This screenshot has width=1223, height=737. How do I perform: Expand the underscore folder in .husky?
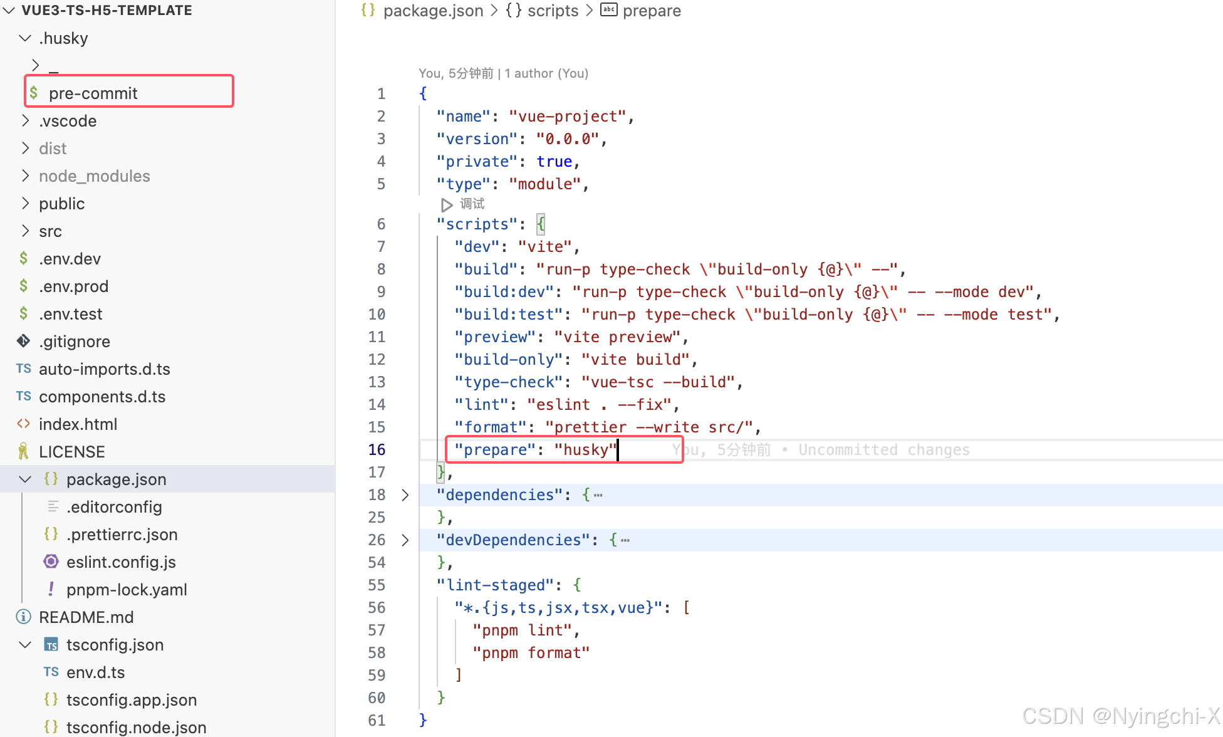tap(35, 65)
